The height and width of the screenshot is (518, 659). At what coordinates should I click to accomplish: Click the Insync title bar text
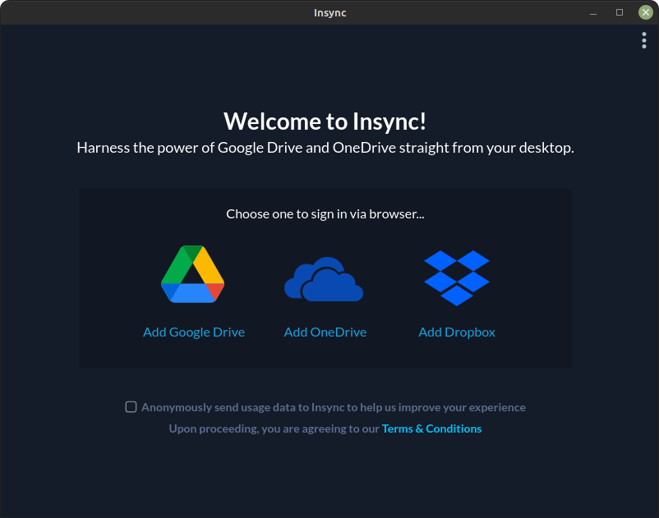(x=329, y=12)
